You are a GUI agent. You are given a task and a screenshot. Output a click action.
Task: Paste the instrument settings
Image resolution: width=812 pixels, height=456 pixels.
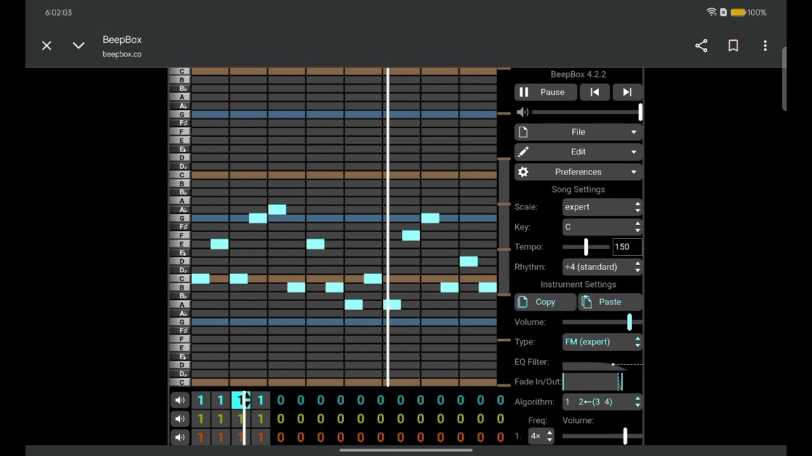coord(610,302)
